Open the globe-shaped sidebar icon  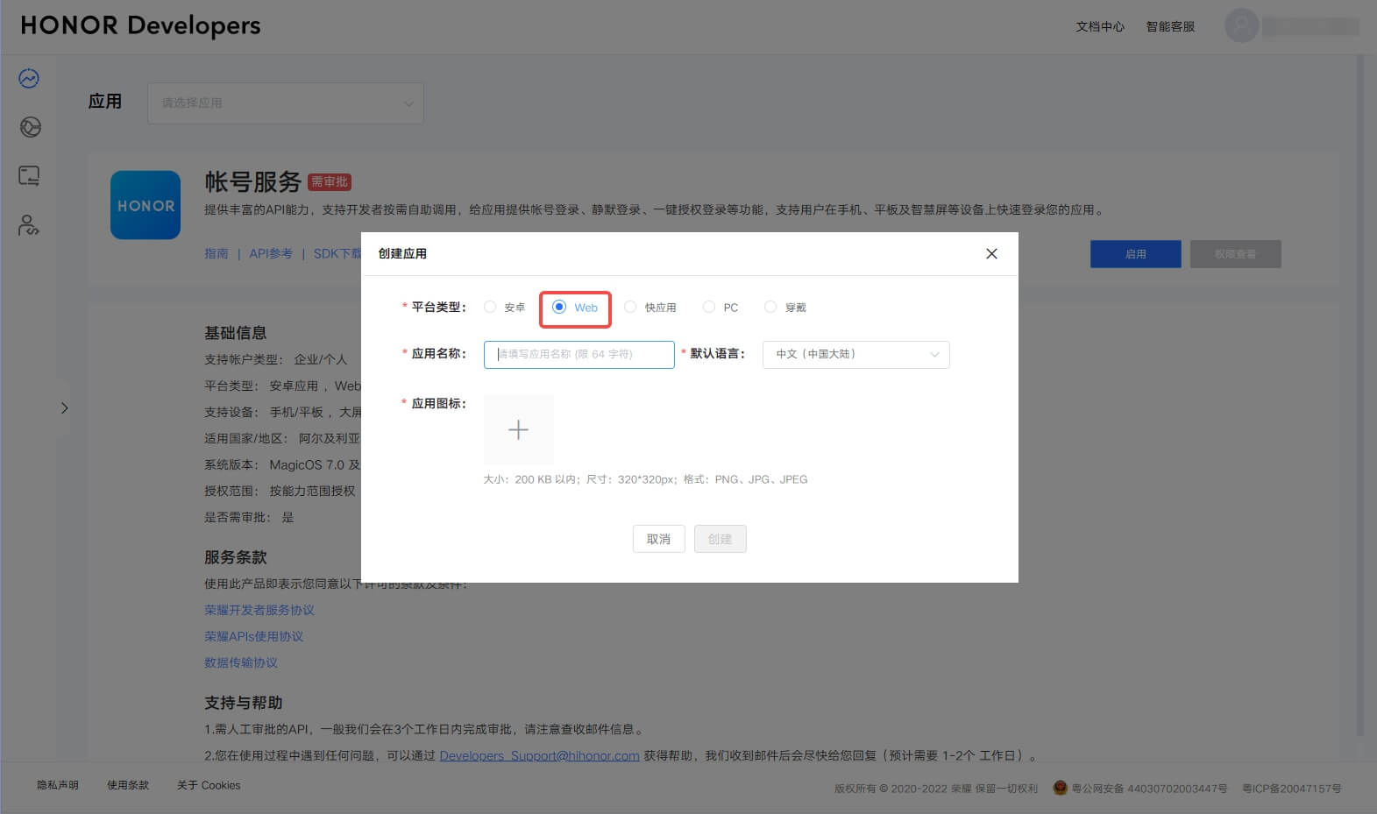coord(30,127)
